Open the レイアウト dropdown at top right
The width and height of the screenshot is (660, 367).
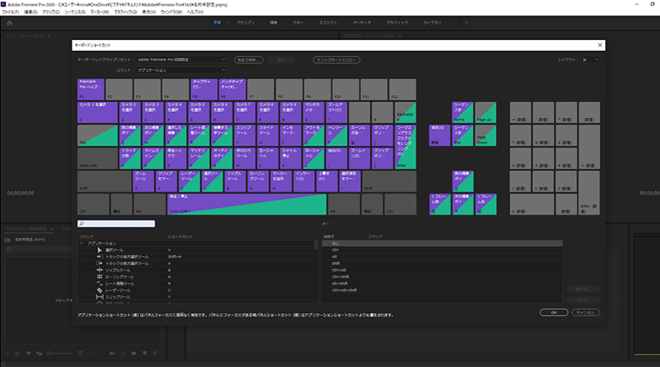pos(592,60)
